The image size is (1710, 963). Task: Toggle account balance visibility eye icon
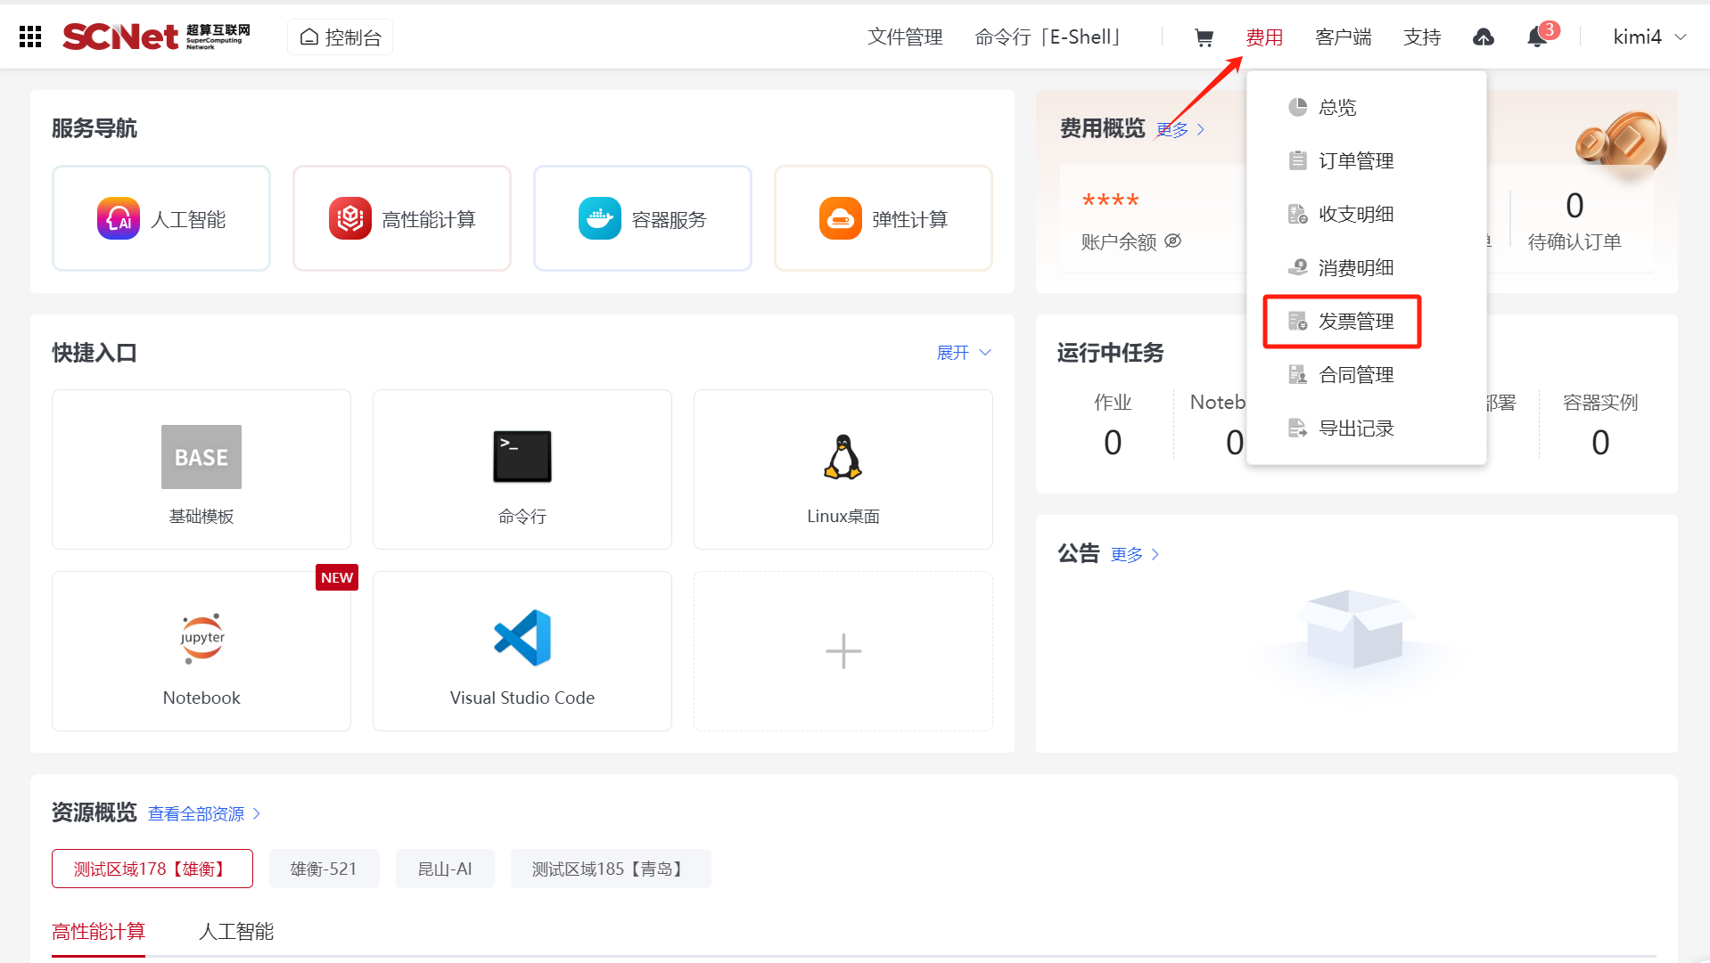coord(1173,241)
